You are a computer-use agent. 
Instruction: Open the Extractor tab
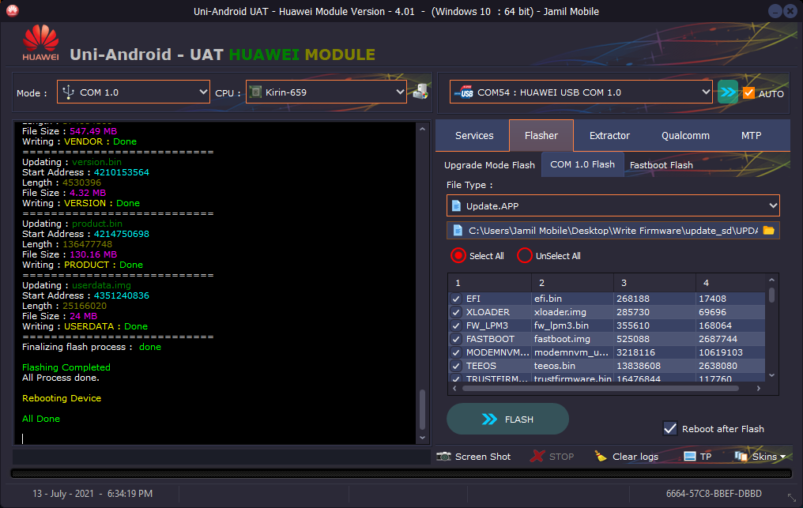609,135
